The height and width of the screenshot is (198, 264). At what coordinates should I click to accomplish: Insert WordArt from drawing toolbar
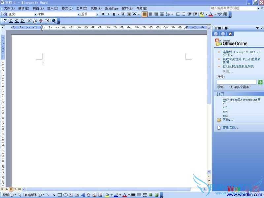(83, 195)
